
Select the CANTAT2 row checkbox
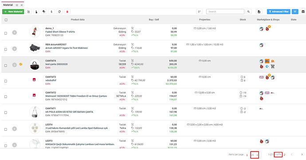click(6, 97)
